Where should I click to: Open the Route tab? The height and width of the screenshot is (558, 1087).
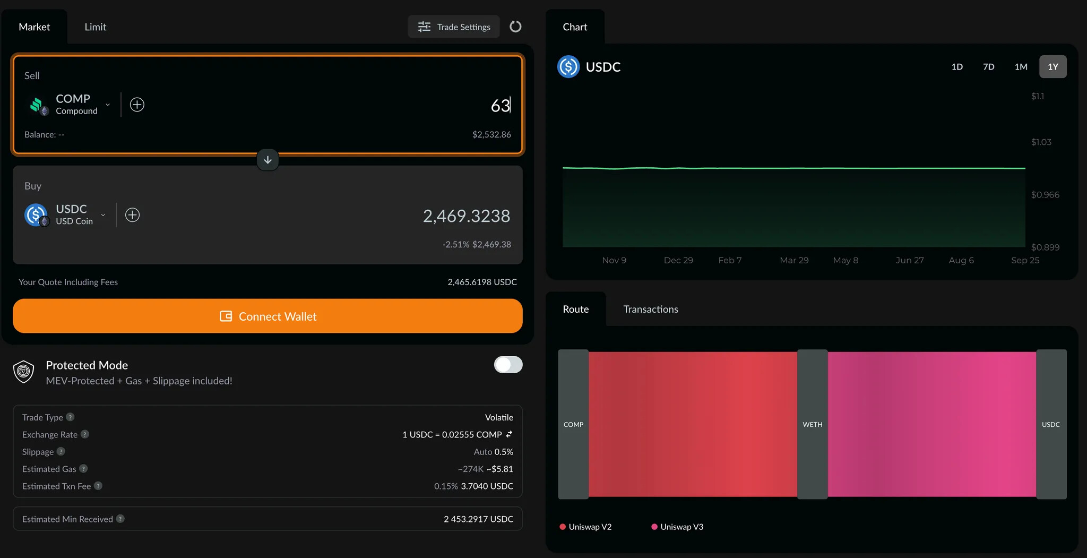coord(576,309)
